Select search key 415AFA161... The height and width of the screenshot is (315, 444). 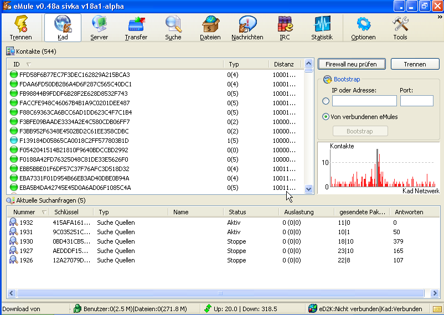point(71,223)
